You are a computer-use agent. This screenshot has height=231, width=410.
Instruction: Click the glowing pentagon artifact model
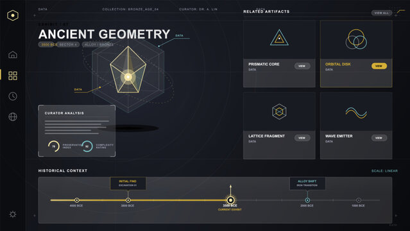(128, 70)
